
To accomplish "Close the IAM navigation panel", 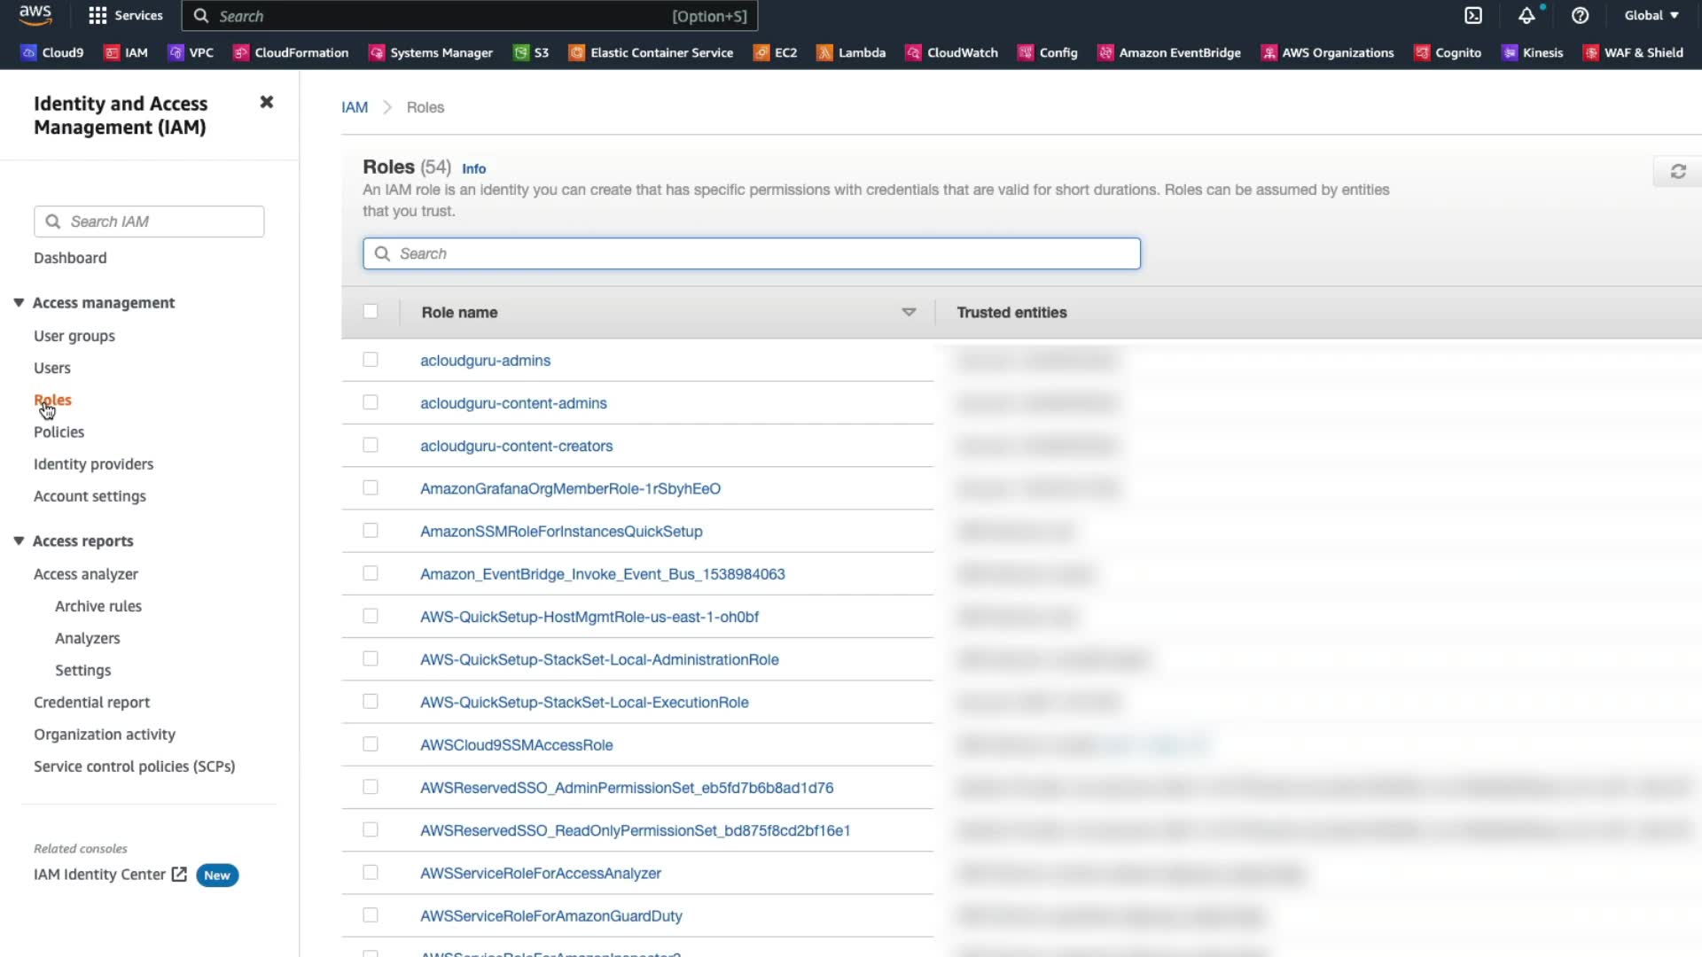I will 266,103.
